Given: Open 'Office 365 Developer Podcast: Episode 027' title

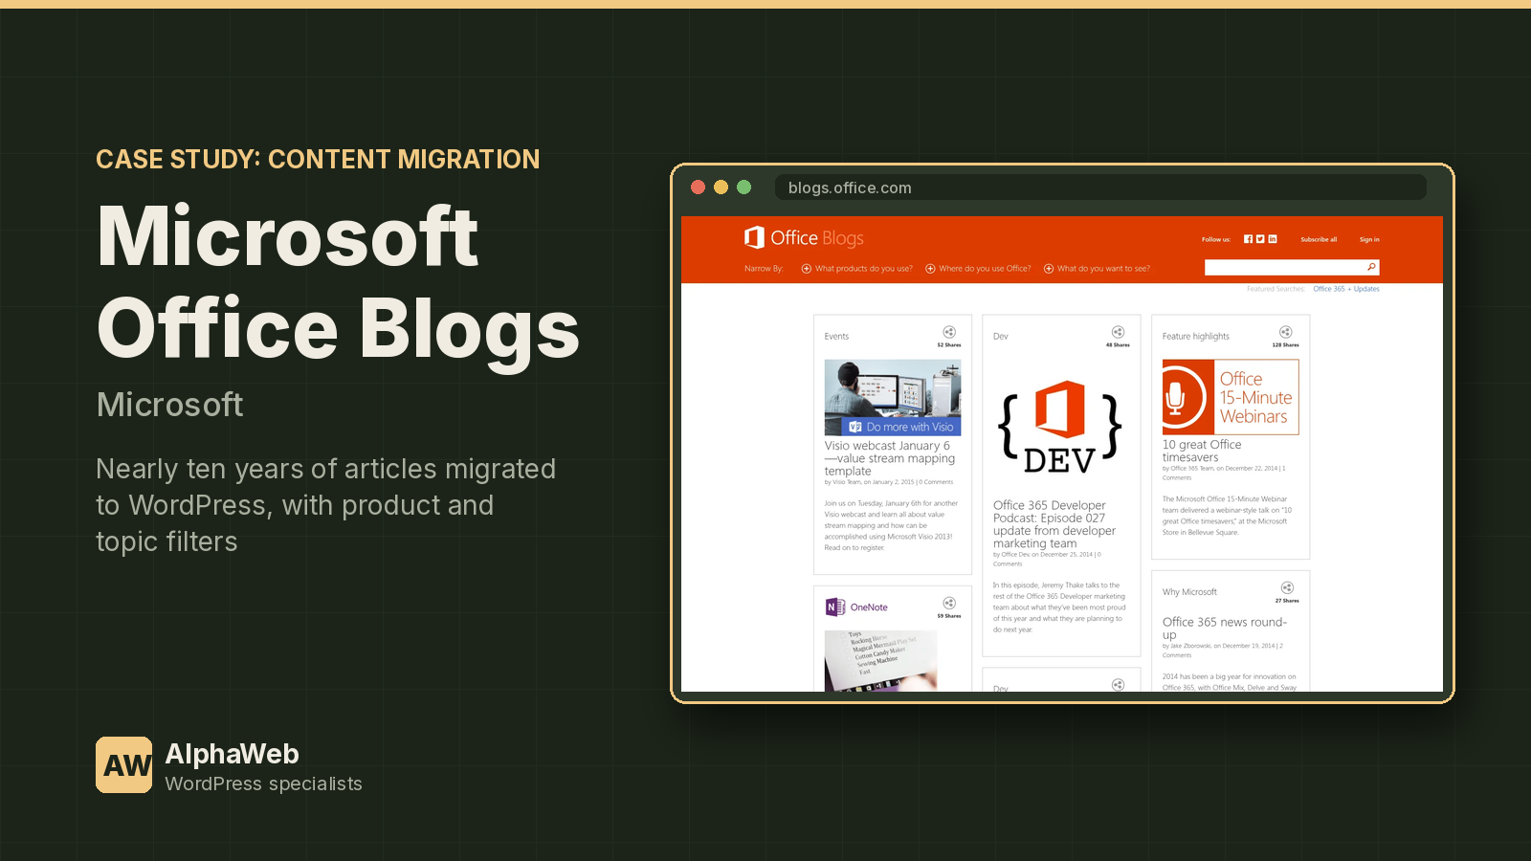Looking at the screenshot, I should coord(1054,524).
